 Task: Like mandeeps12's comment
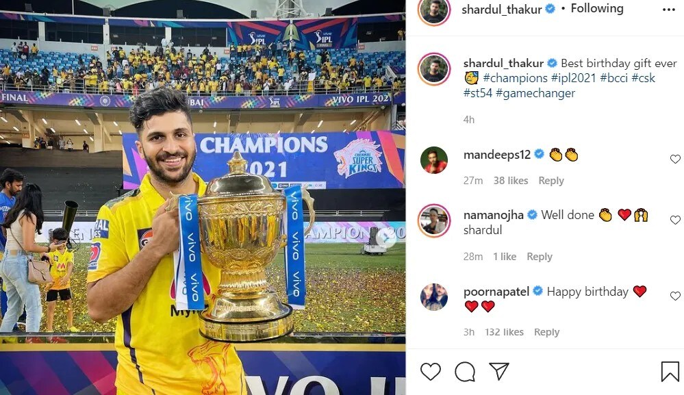[675, 159]
